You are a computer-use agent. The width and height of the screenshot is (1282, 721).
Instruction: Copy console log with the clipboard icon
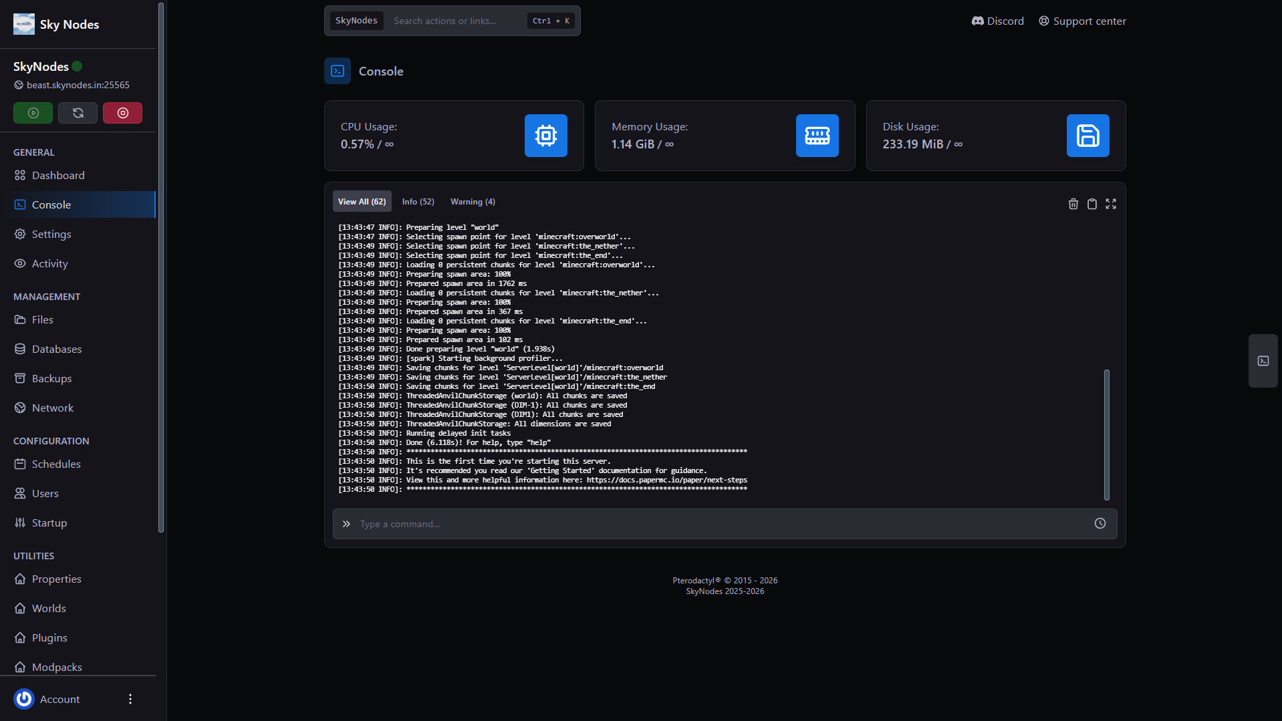coord(1092,204)
